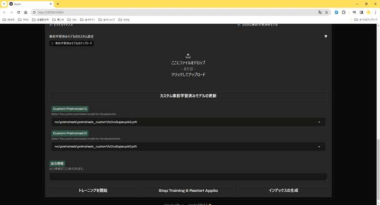Click the トレーニングを開始 button

coord(93,190)
